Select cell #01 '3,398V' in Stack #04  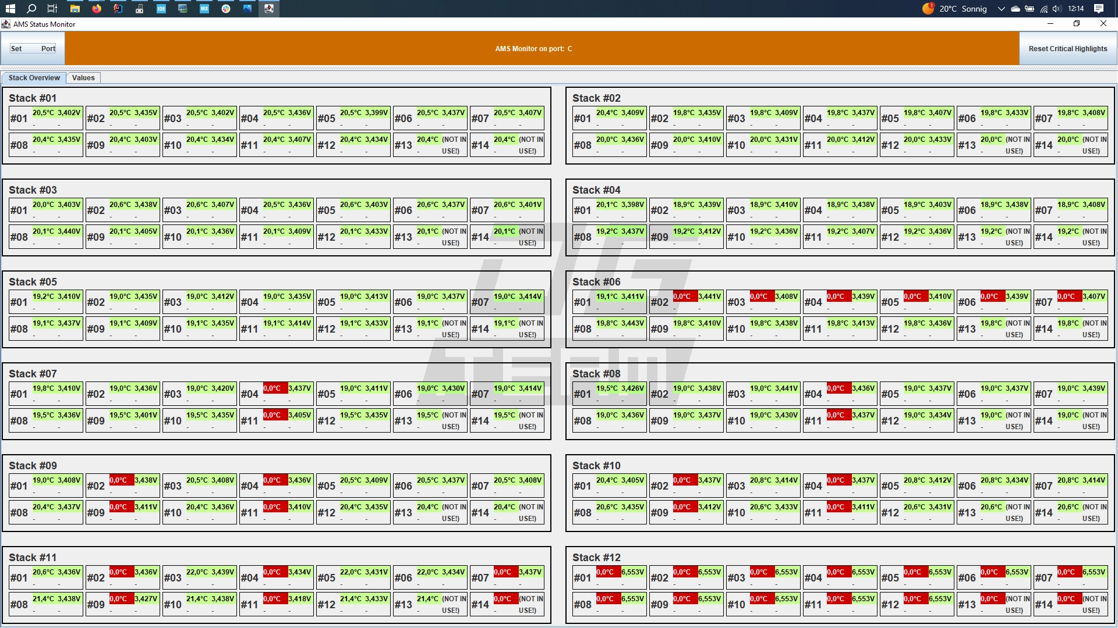[610, 210]
